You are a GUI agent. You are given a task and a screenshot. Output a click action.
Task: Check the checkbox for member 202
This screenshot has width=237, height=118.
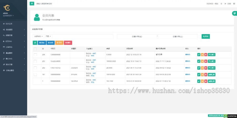point(35,68)
